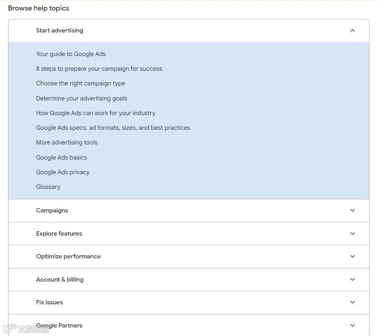Open Determine your advertising goals link

(81, 98)
